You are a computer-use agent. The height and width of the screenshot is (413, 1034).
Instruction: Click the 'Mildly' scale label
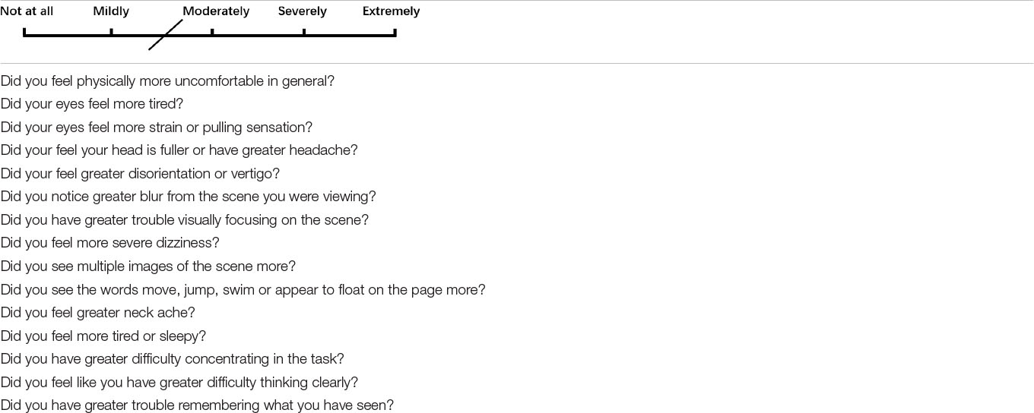pos(111,11)
